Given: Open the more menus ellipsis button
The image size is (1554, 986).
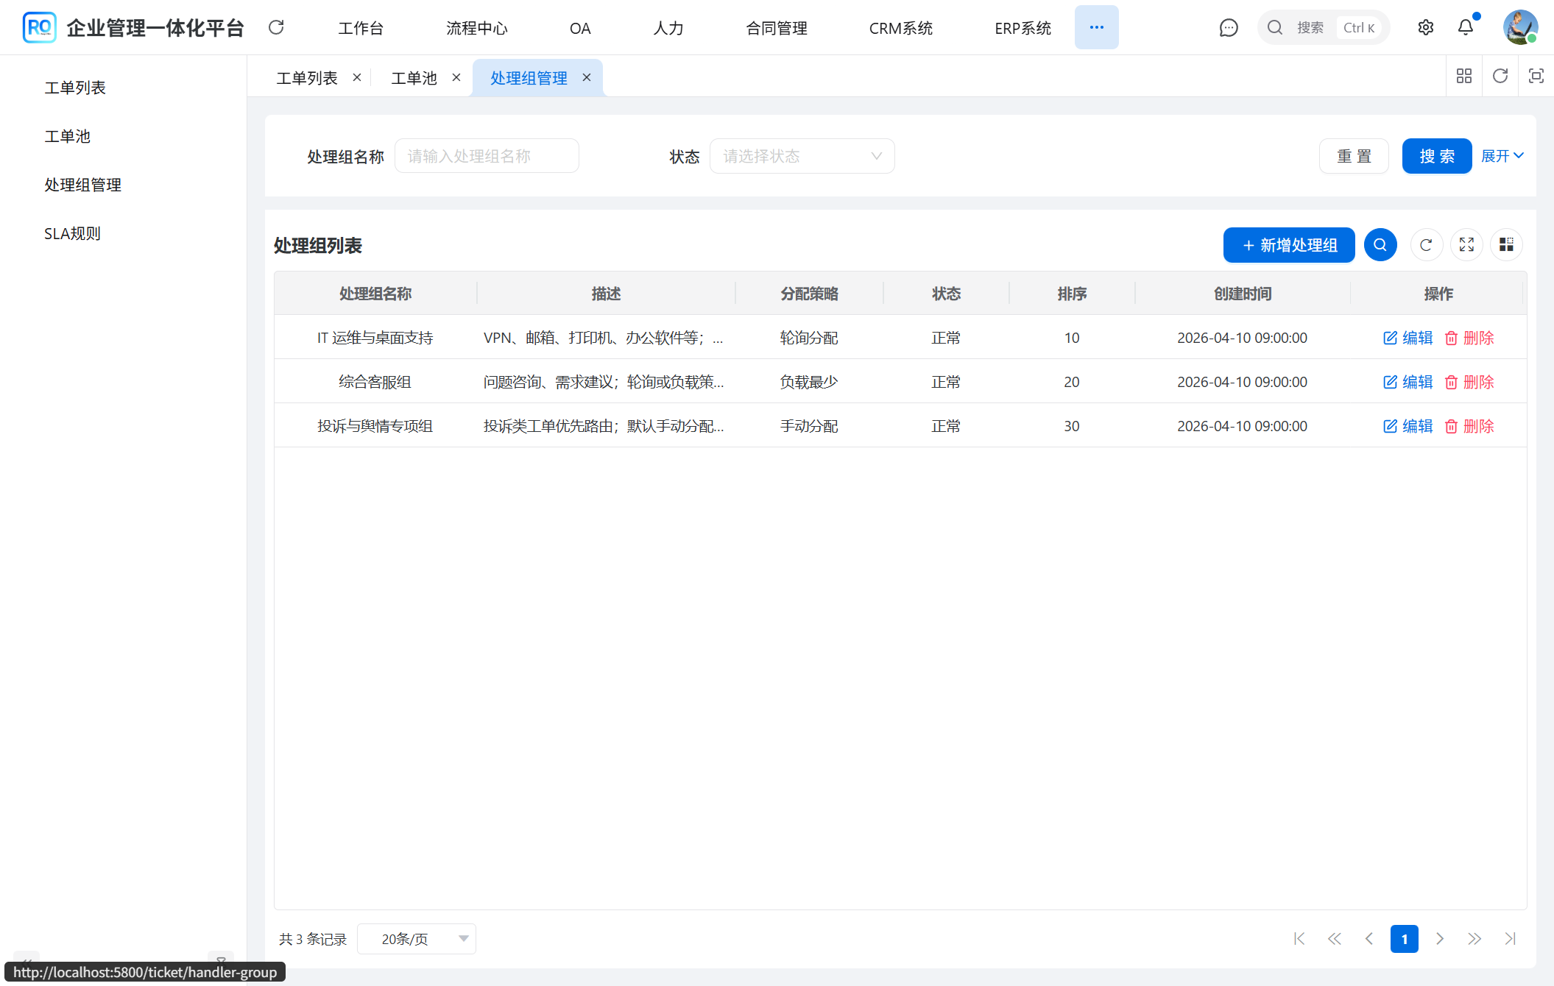Looking at the screenshot, I should pyautogui.click(x=1096, y=28).
